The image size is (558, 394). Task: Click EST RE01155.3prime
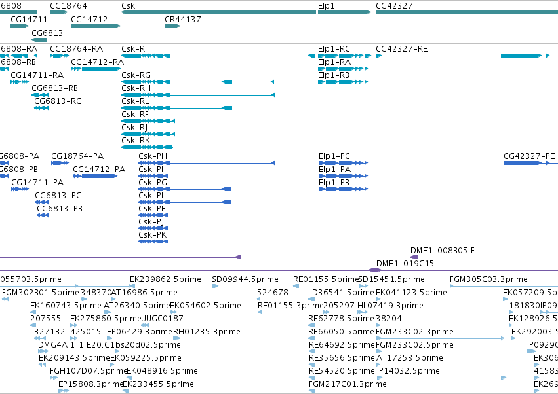pos(290,306)
